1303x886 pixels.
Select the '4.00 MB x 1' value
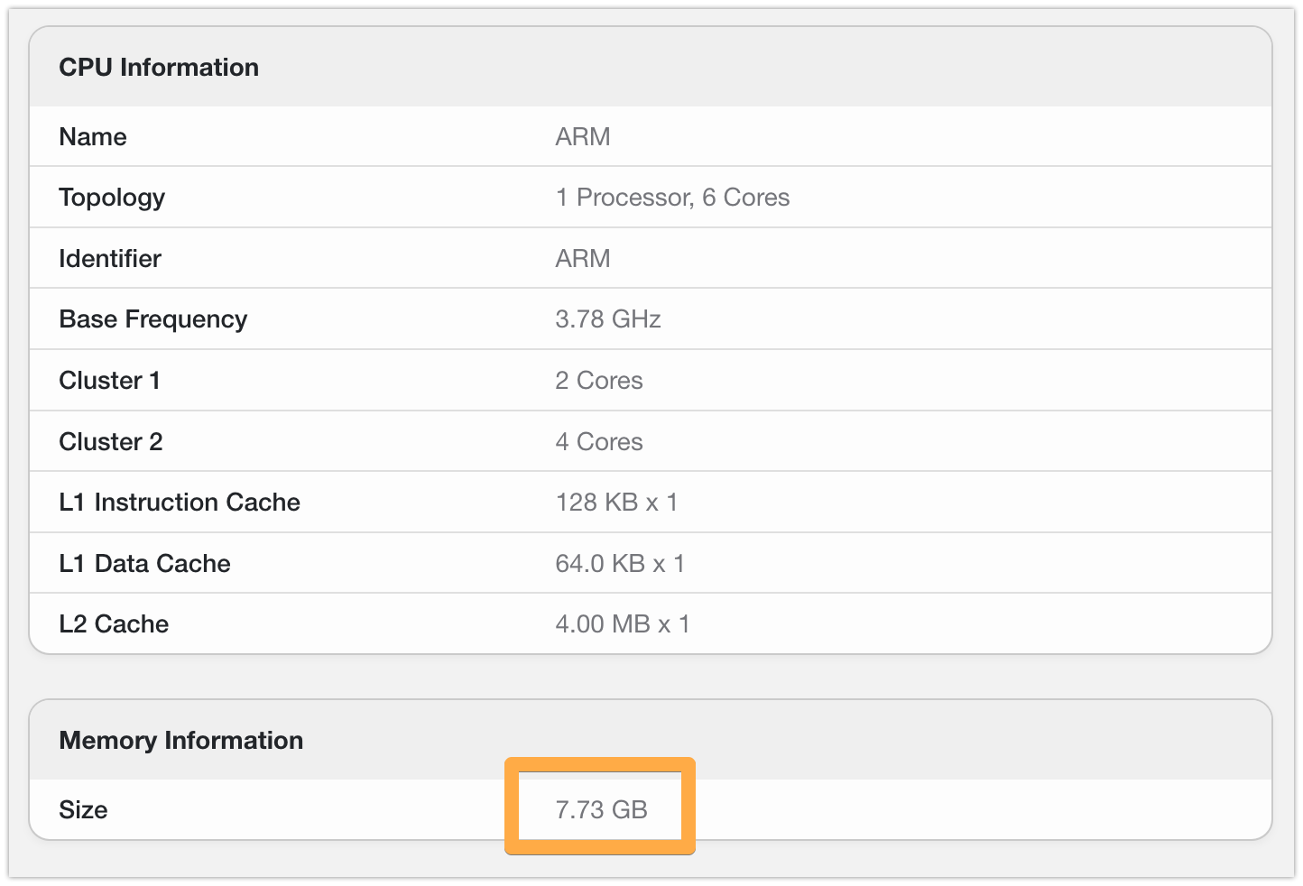(623, 623)
